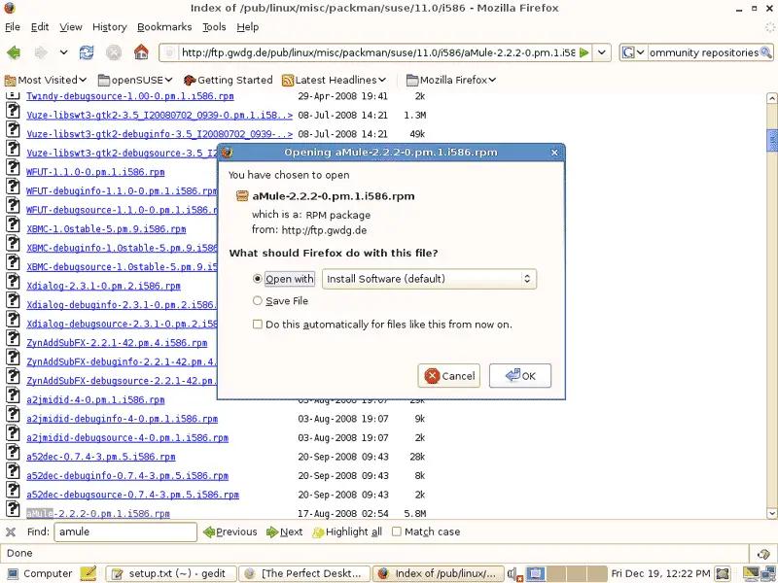Click the file icon beside a52dec-0.7.4-3.pm.5.i586.rpm

[x=13, y=452]
